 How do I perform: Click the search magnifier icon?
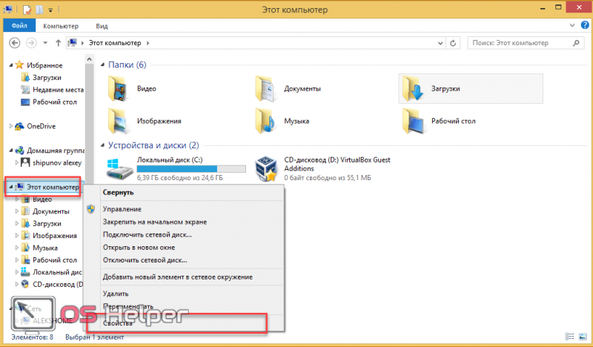[576, 43]
